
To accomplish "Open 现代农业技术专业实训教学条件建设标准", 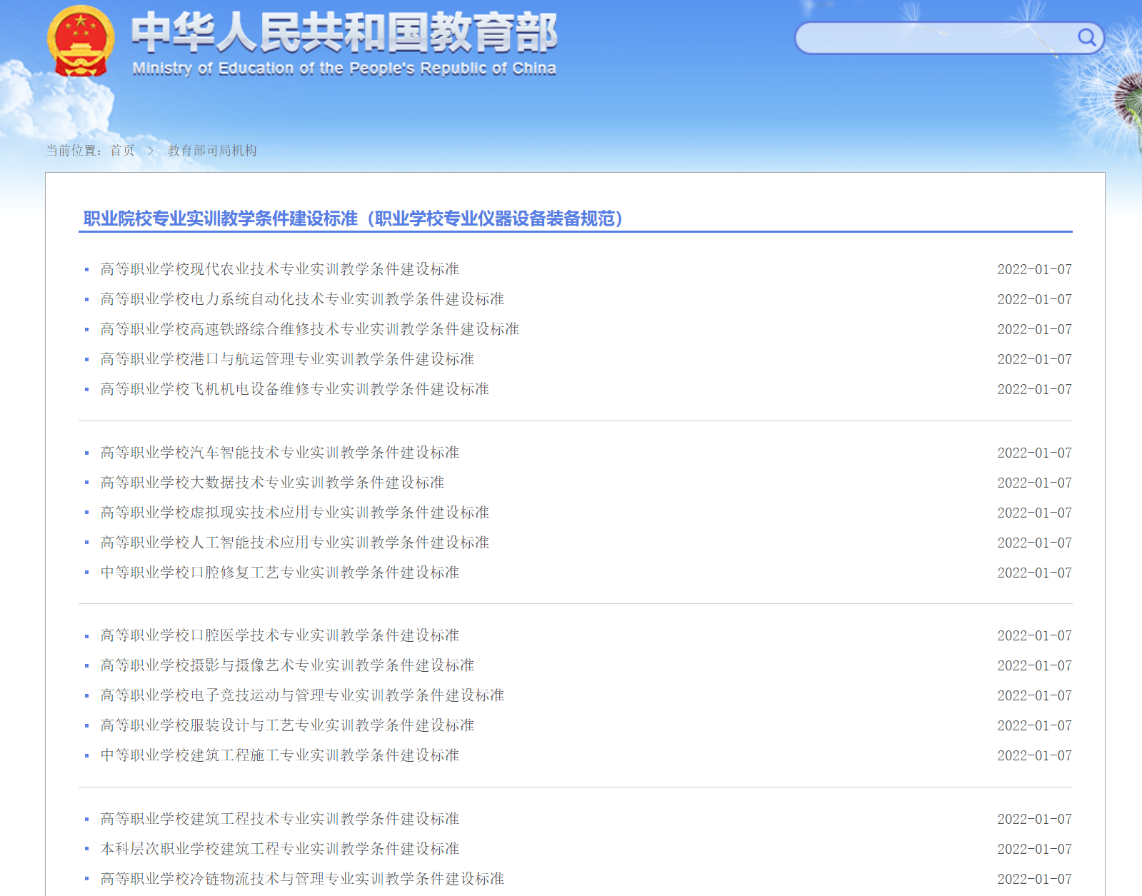I will 279,269.
